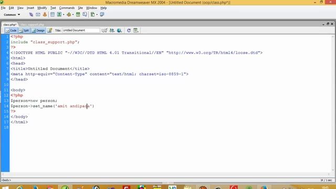Image resolution: width=336 pixels, height=189 pixels.
Task: Open the Help menu
Action: [x=103, y=8]
